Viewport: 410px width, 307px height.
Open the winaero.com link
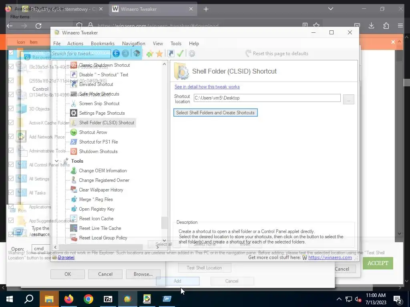330,257
